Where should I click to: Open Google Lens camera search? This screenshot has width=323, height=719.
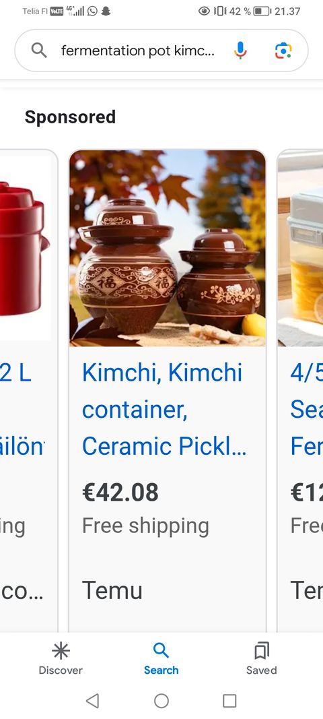283,51
